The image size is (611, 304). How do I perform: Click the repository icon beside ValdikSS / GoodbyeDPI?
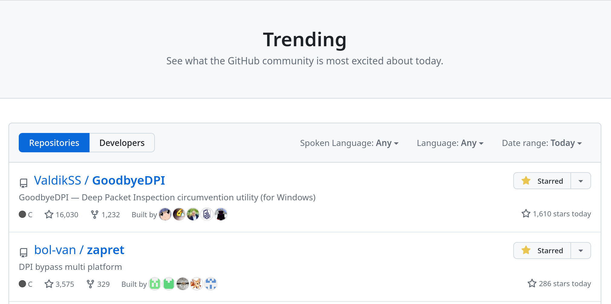click(24, 183)
